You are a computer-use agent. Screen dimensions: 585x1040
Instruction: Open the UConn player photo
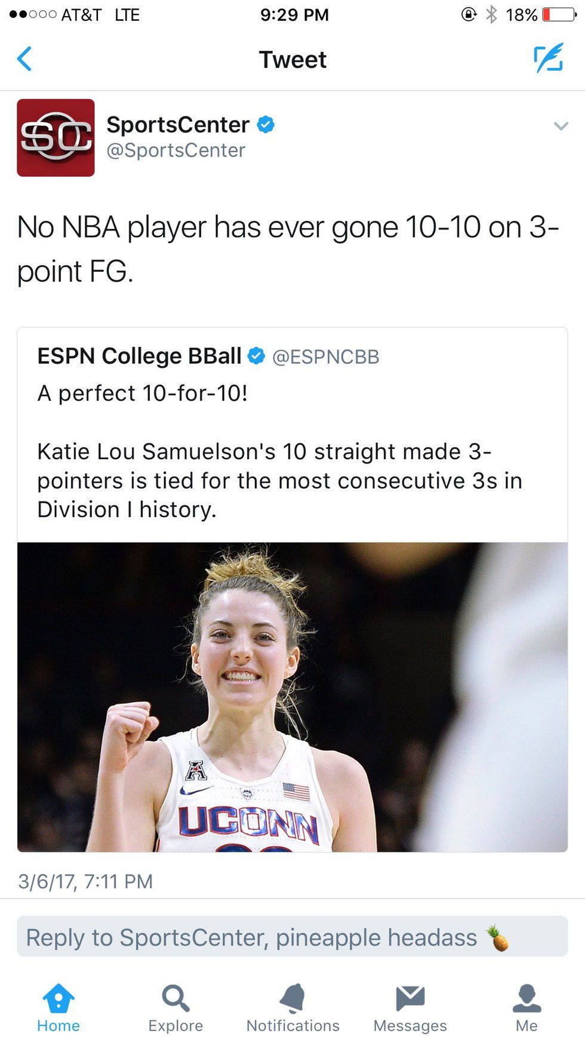coord(292,697)
